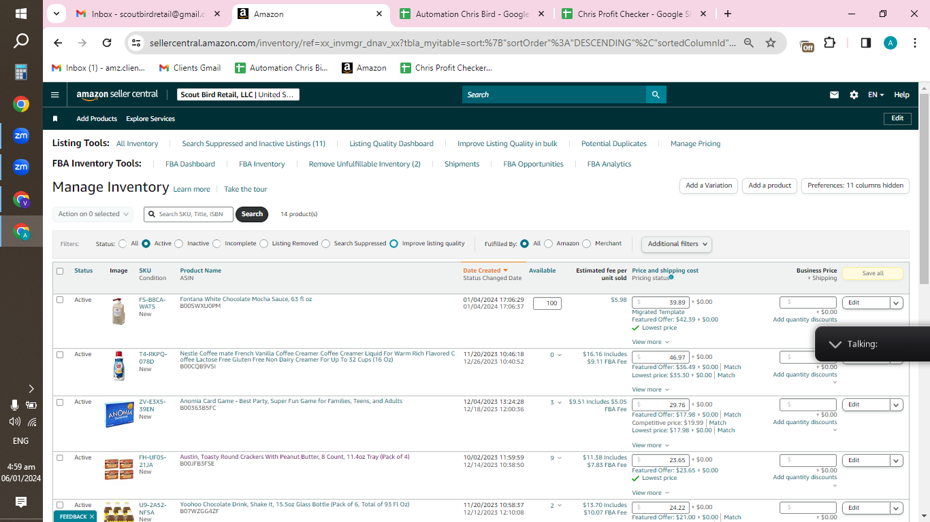
Task: Open the action center notifications icon
Action: [x=21, y=502]
